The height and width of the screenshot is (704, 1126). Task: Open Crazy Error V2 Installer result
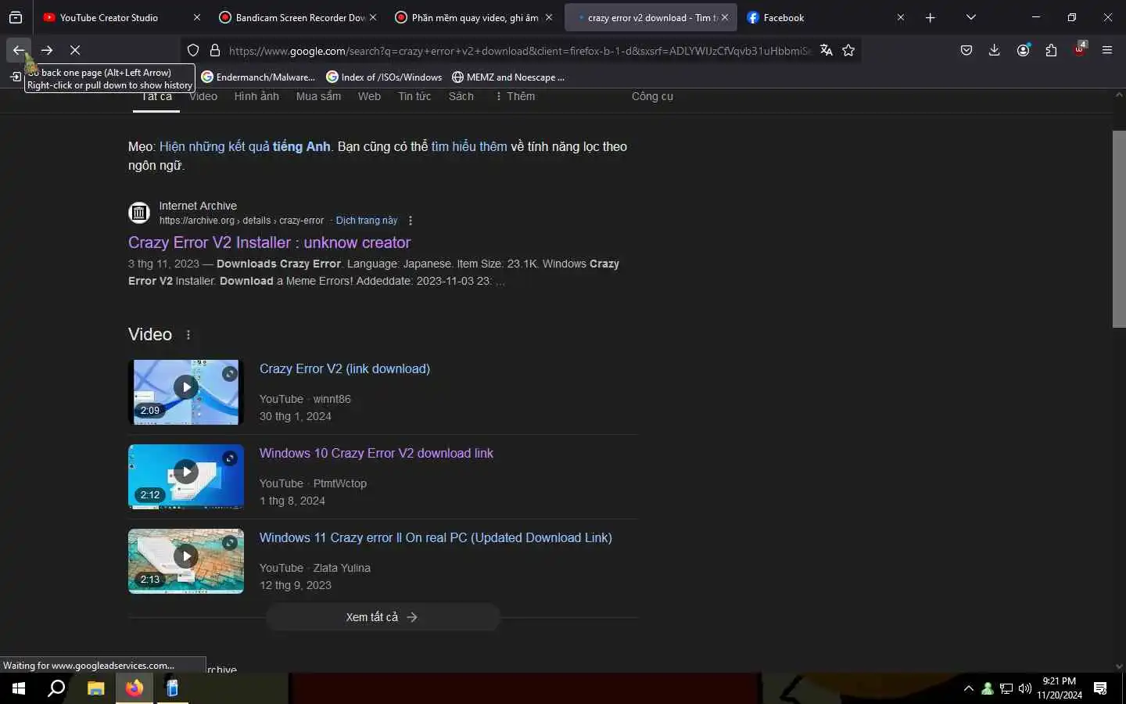click(x=269, y=242)
